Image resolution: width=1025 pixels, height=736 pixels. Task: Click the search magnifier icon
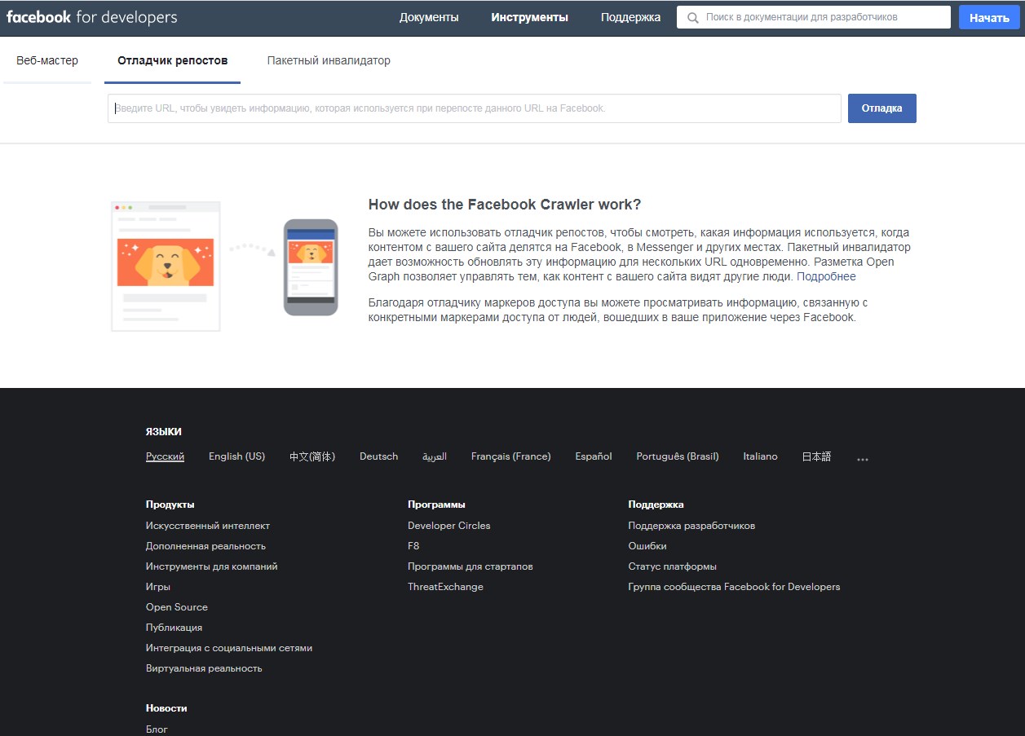(693, 17)
